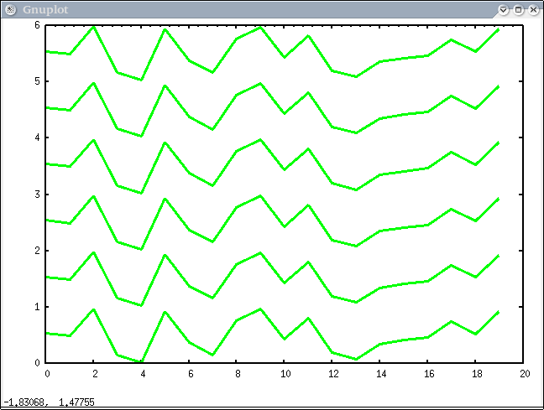The height and width of the screenshot is (410, 544).
Task: Click the x-axis label 18
Action: point(477,374)
